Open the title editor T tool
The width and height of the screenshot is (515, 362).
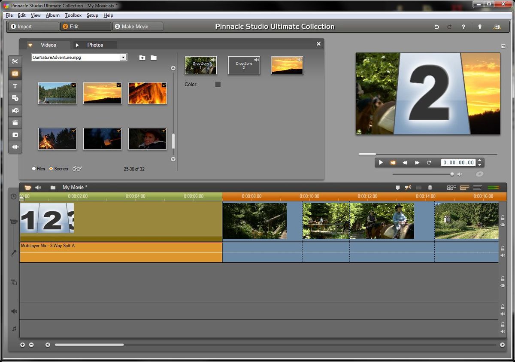coord(15,86)
